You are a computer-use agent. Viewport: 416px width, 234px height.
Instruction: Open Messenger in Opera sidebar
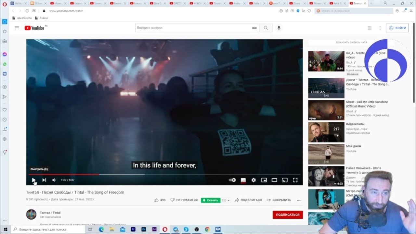tap(5, 54)
